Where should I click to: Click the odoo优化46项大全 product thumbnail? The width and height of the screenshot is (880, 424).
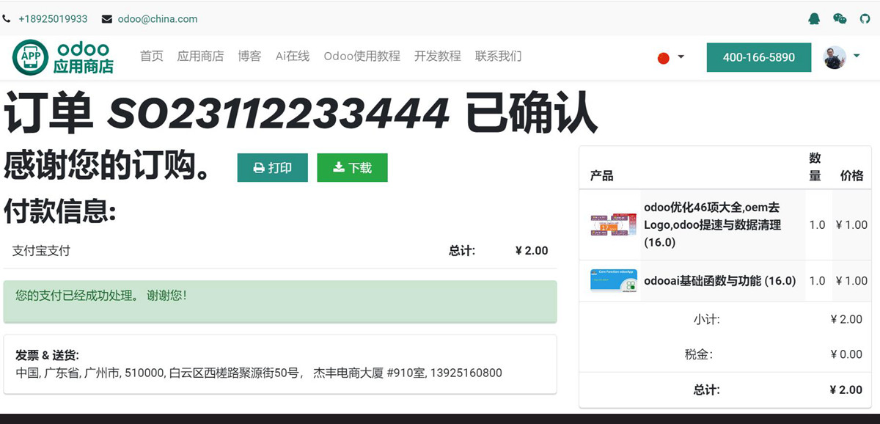(x=614, y=225)
